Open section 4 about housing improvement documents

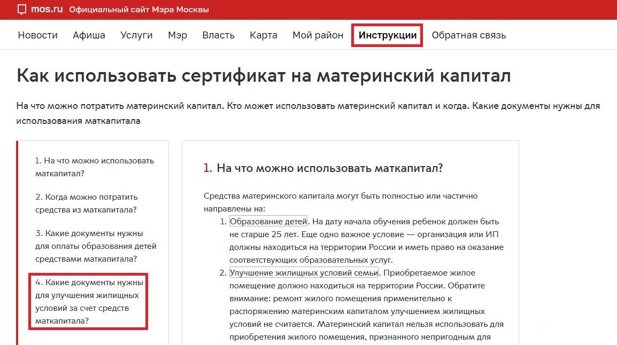coord(89,301)
